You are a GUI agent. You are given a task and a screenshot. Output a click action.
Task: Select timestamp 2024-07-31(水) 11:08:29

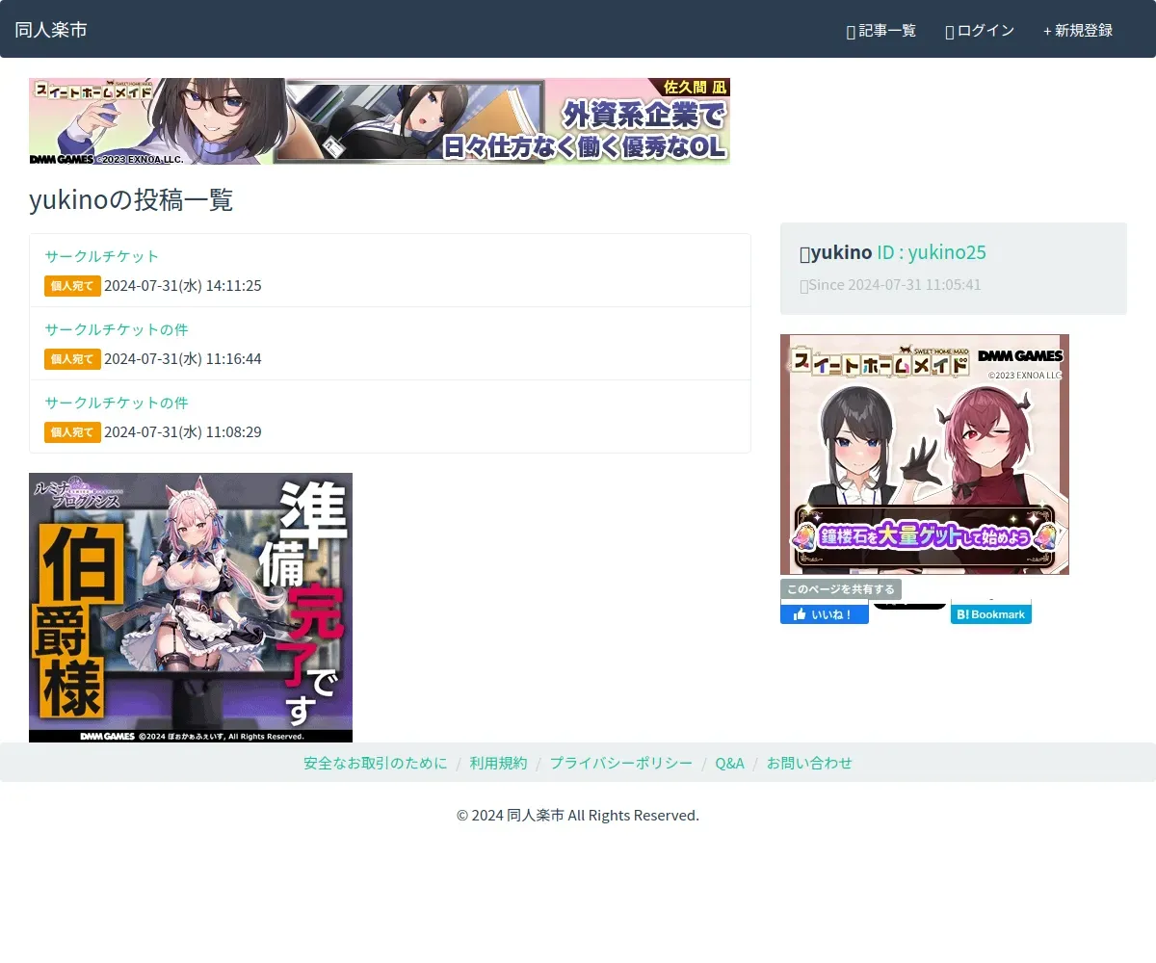click(x=183, y=432)
